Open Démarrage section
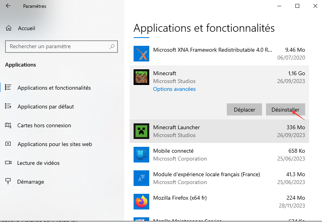322x222 pixels. pyautogui.click(x=31, y=182)
